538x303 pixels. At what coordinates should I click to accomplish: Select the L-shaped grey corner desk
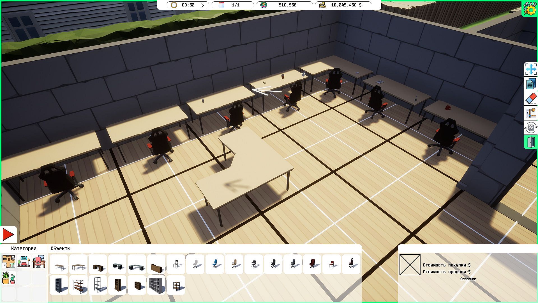tap(137, 265)
